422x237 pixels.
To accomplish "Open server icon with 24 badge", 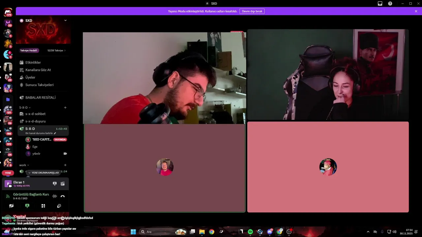I will click(x=8, y=152).
